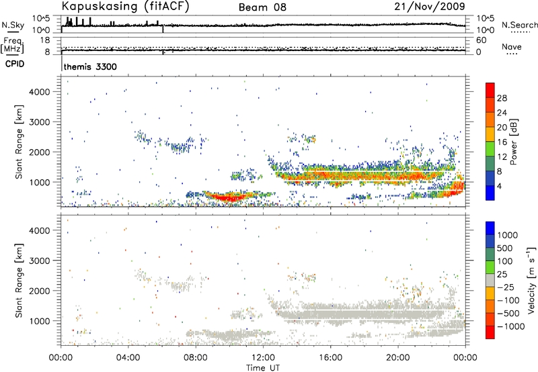Image resolution: width=538 pixels, height=372 pixels.
Task: Click the 'N.Search' legend label
Action: (519, 25)
